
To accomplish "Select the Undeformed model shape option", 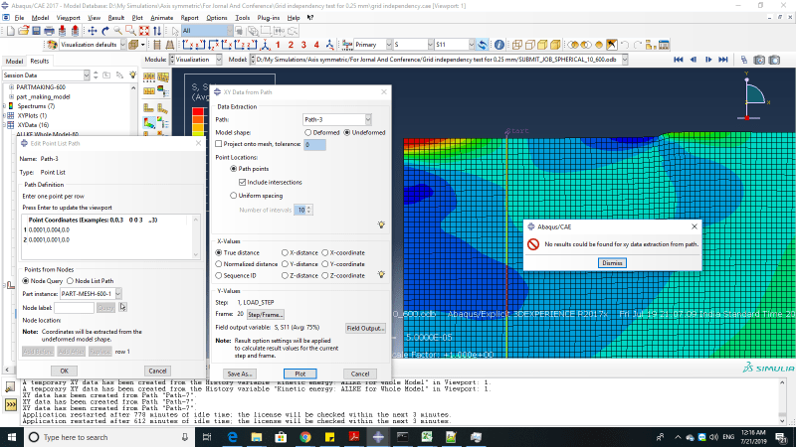I will [346, 133].
